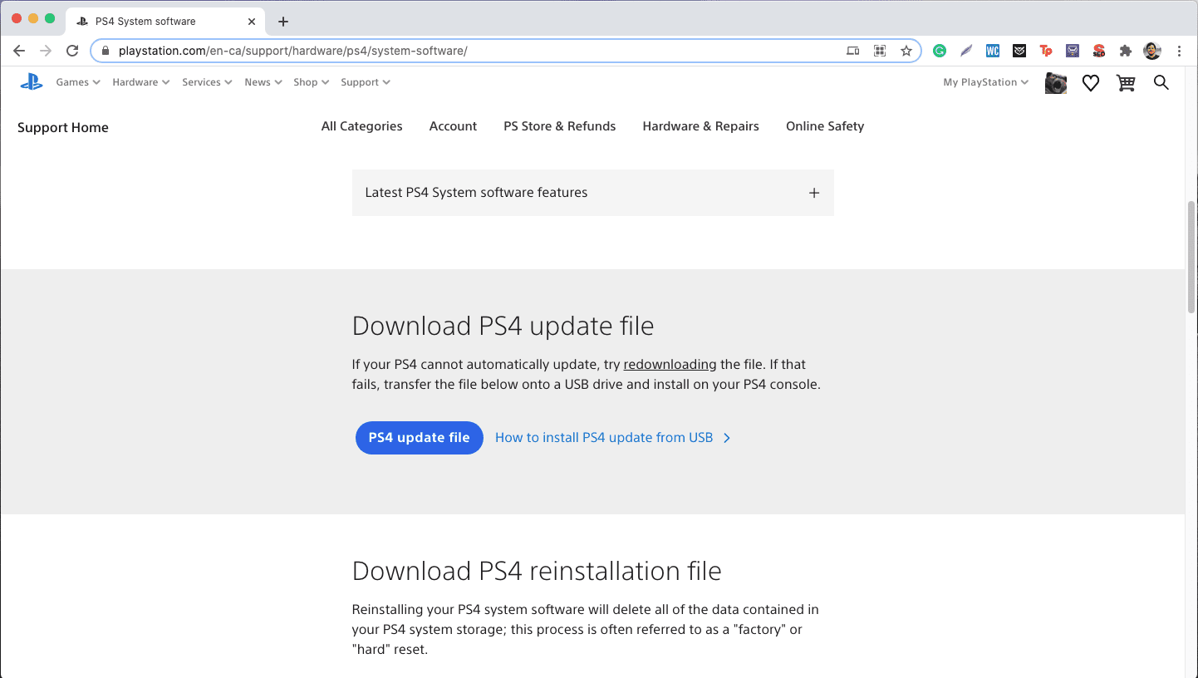
Task: Click the plus icon on features accordion
Action: (814, 193)
